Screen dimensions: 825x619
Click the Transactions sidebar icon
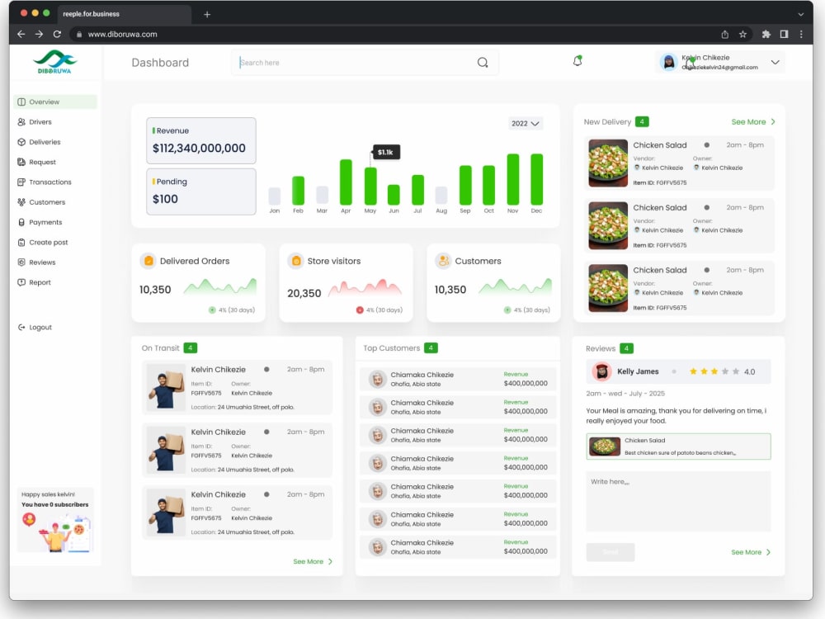[x=21, y=182]
